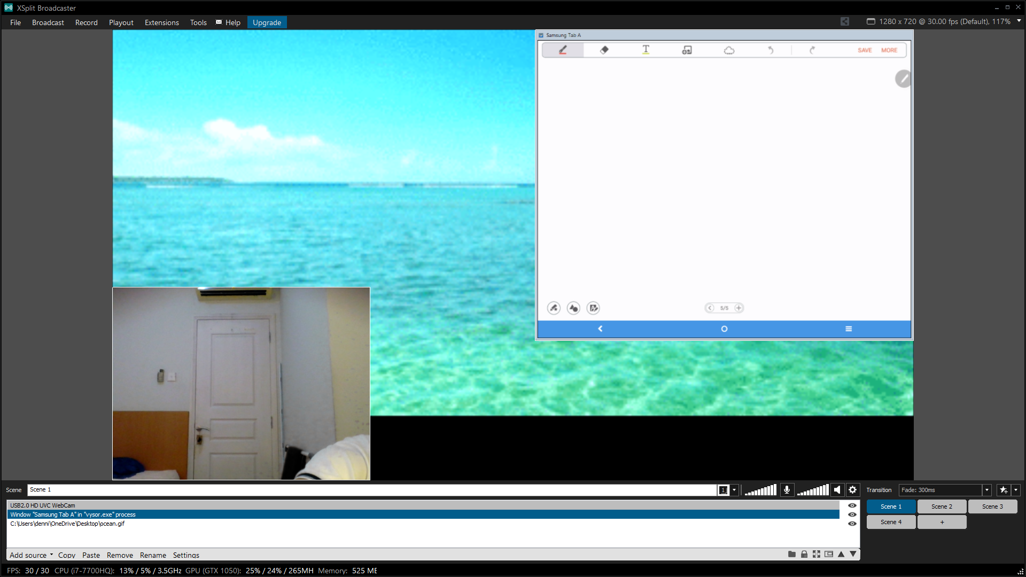Undo the last whiteboard action
Image resolution: width=1026 pixels, height=577 pixels.
click(x=771, y=50)
